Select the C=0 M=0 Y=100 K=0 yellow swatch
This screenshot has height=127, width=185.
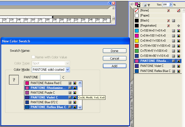[x=158, y=41]
